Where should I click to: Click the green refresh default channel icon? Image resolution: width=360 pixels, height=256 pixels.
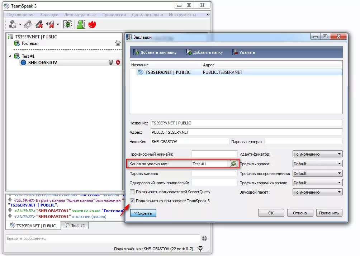[233, 163]
